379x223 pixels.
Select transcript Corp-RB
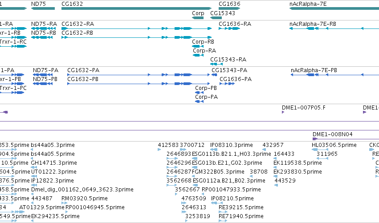point(203,42)
